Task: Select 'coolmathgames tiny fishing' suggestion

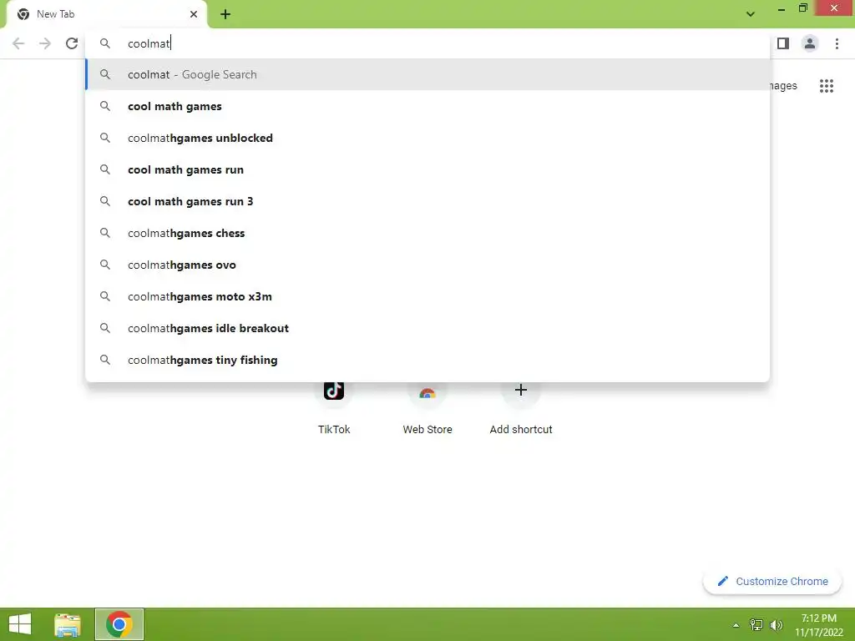Action: coord(427,360)
